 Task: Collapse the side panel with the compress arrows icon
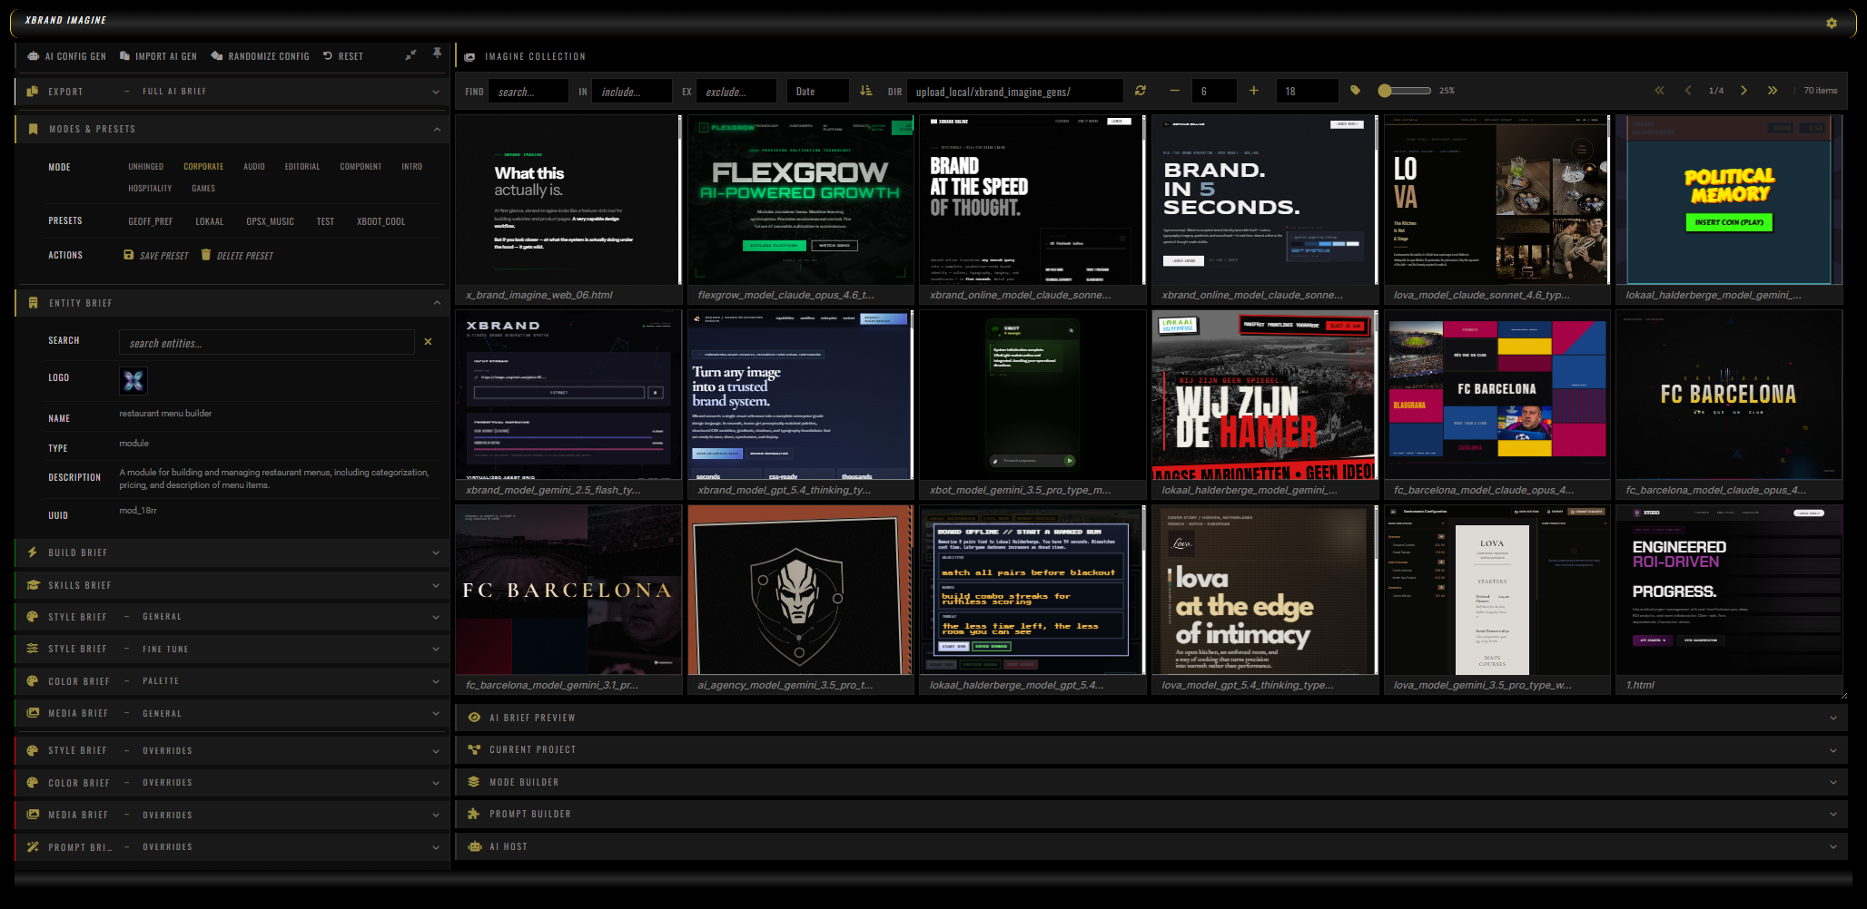pos(410,54)
